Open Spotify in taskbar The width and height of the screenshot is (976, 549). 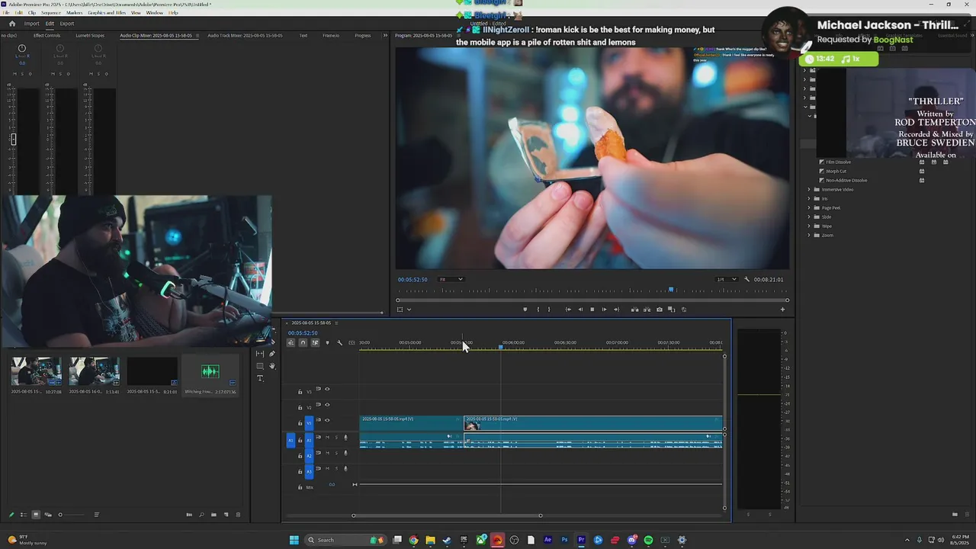648,540
